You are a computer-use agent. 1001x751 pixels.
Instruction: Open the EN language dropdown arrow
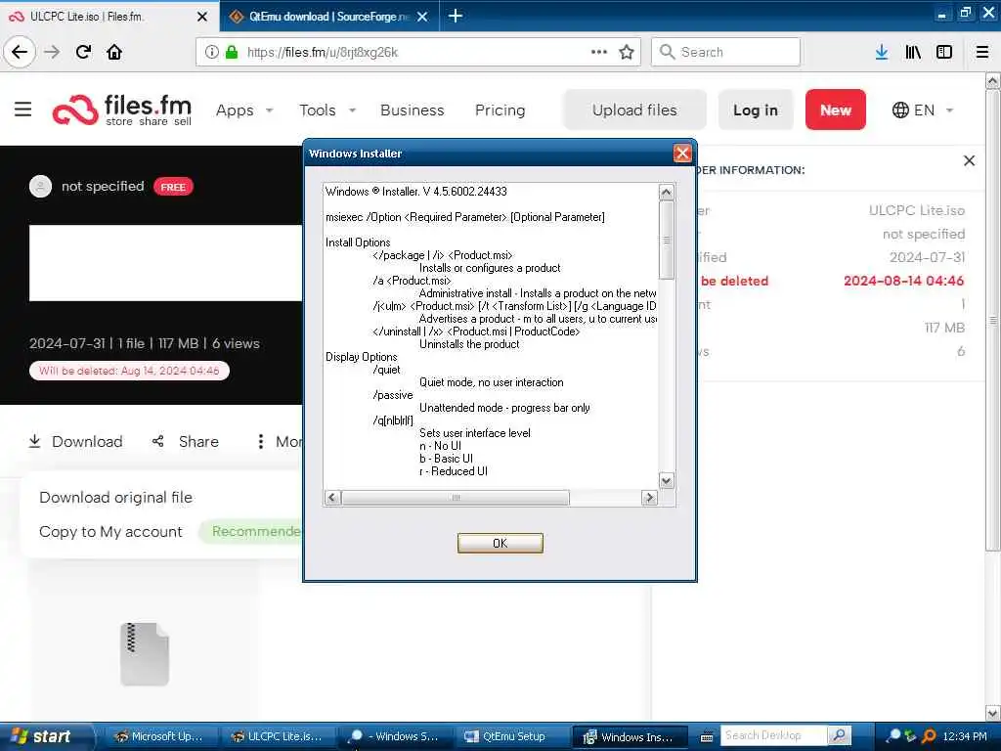pos(949,110)
